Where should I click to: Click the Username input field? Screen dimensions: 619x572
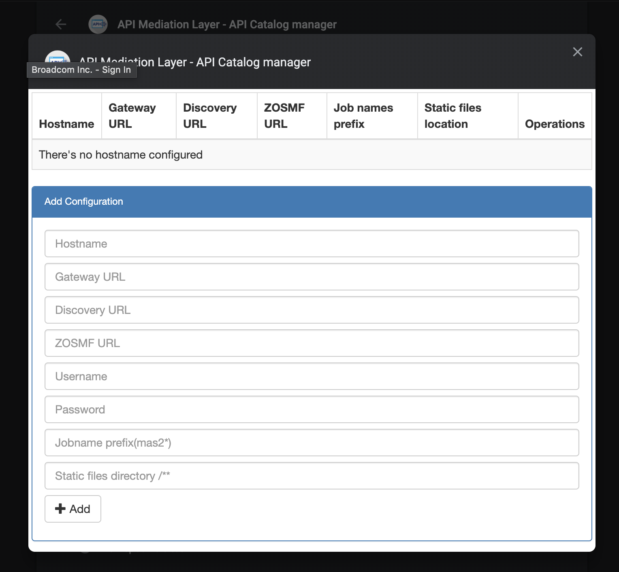pos(312,376)
